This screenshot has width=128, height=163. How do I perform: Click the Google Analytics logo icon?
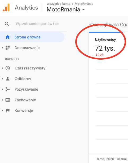pos(6,7)
